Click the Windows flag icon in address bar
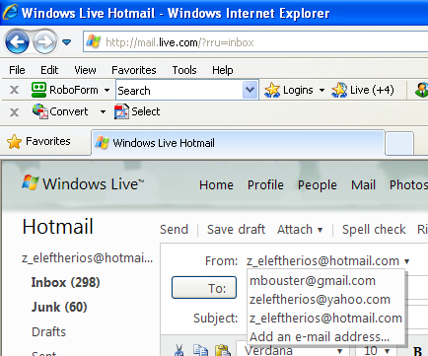Image resolution: width=428 pixels, height=356 pixels. [93, 41]
